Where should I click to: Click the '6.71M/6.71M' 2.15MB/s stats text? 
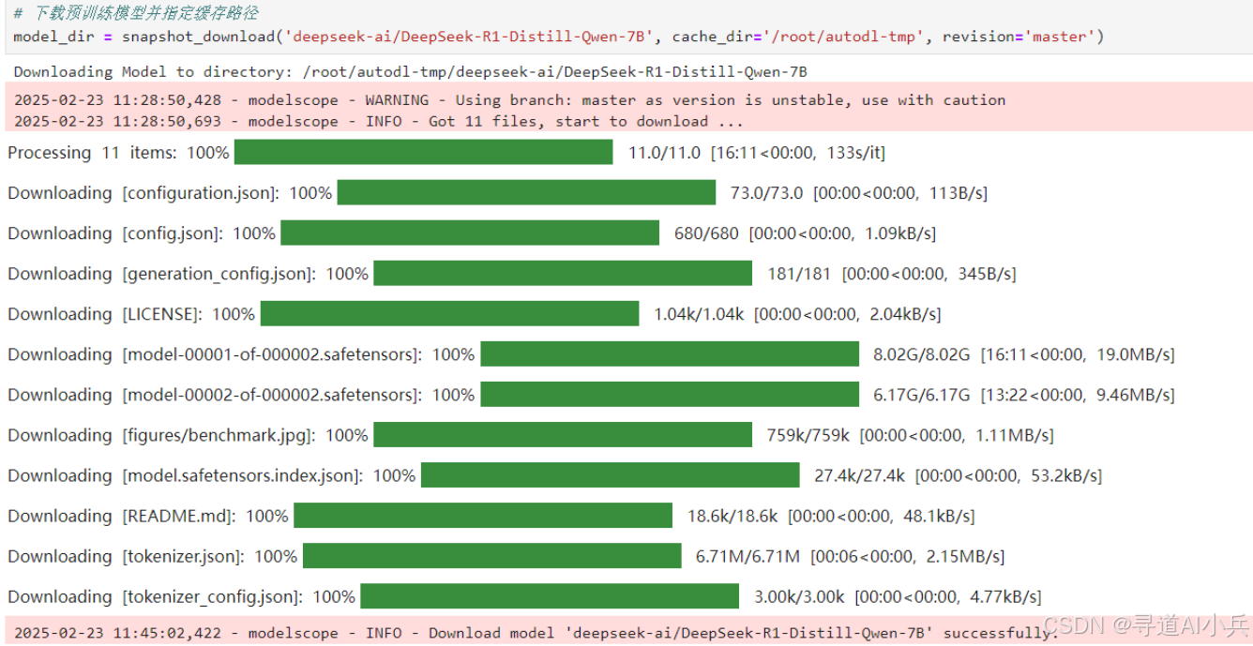pyautogui.click(x=850, y=556)
